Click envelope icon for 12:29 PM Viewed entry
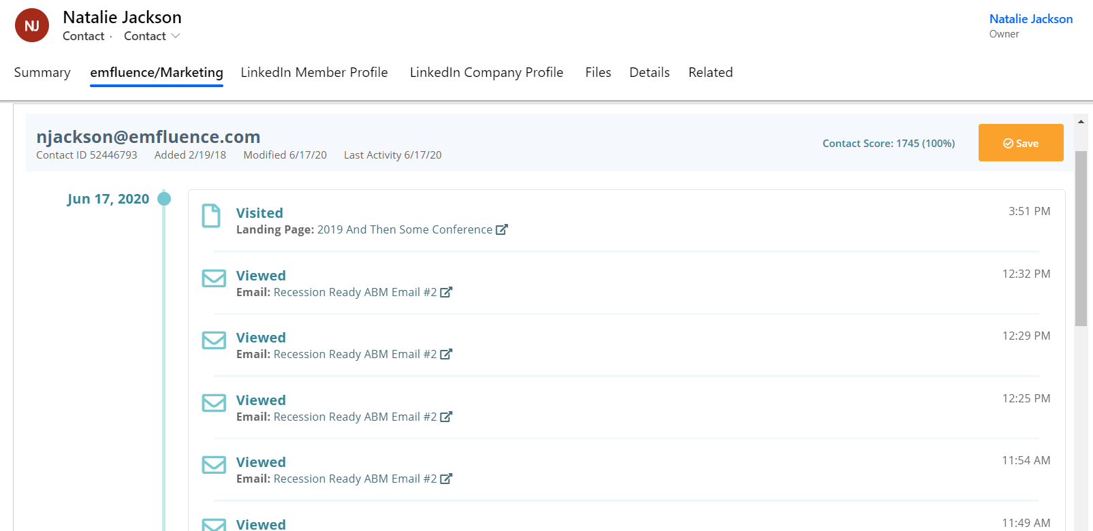Viewport: 1093px width, 531px height. 214,340
